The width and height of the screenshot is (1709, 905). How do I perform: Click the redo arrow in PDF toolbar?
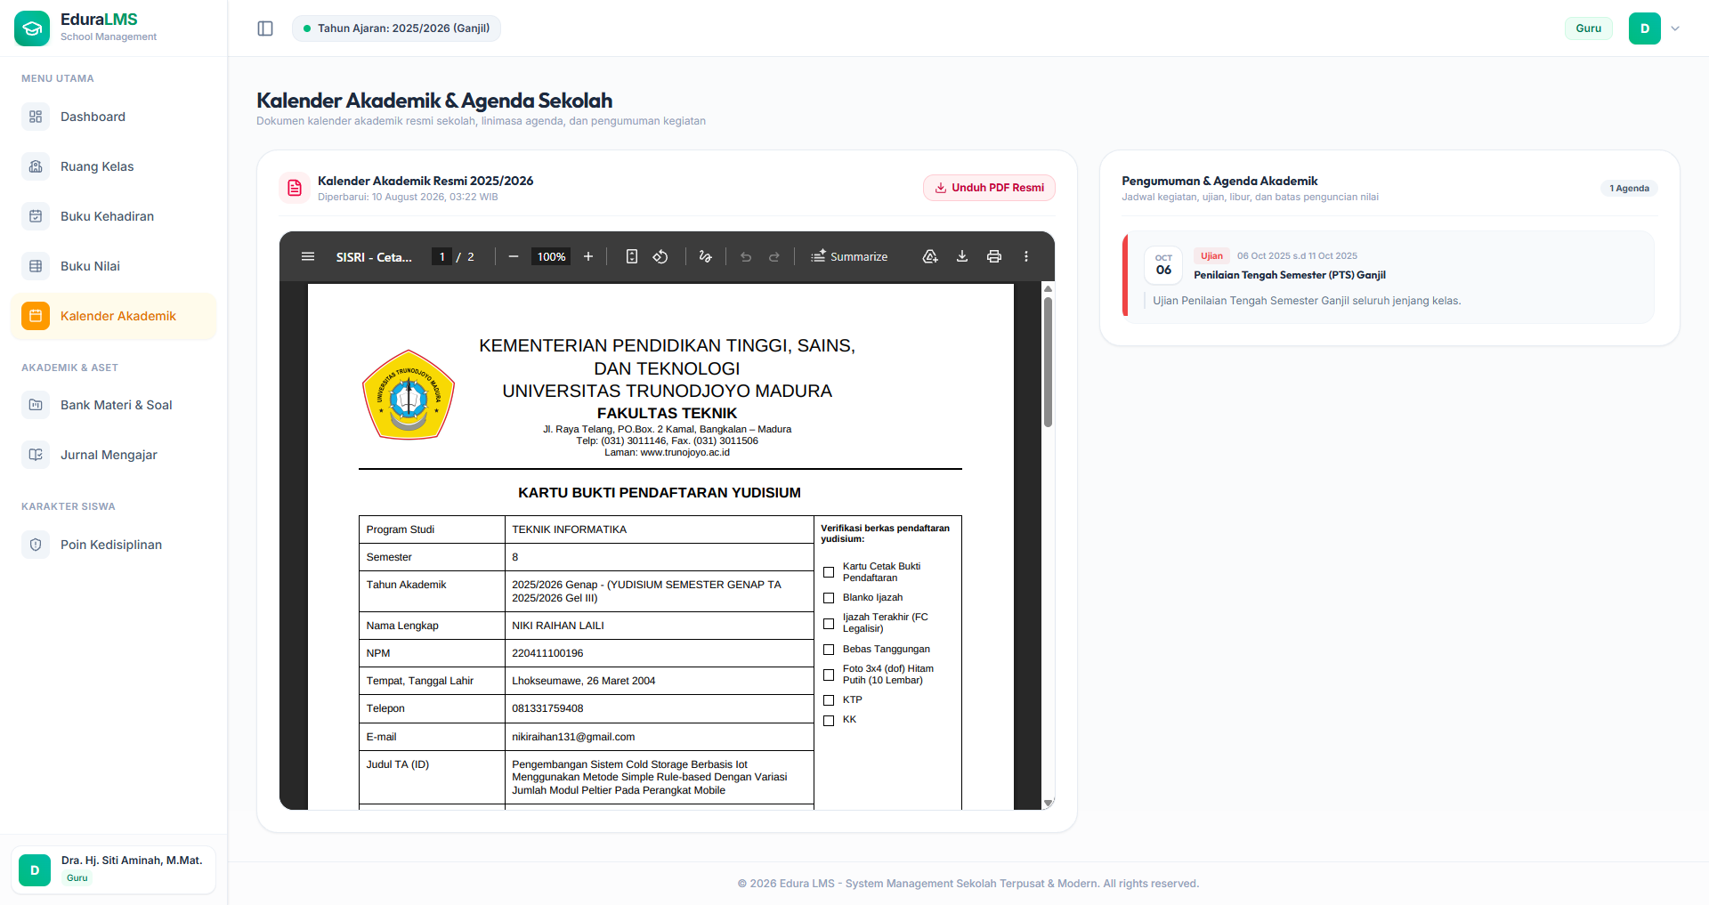click(x=774, y=256)
